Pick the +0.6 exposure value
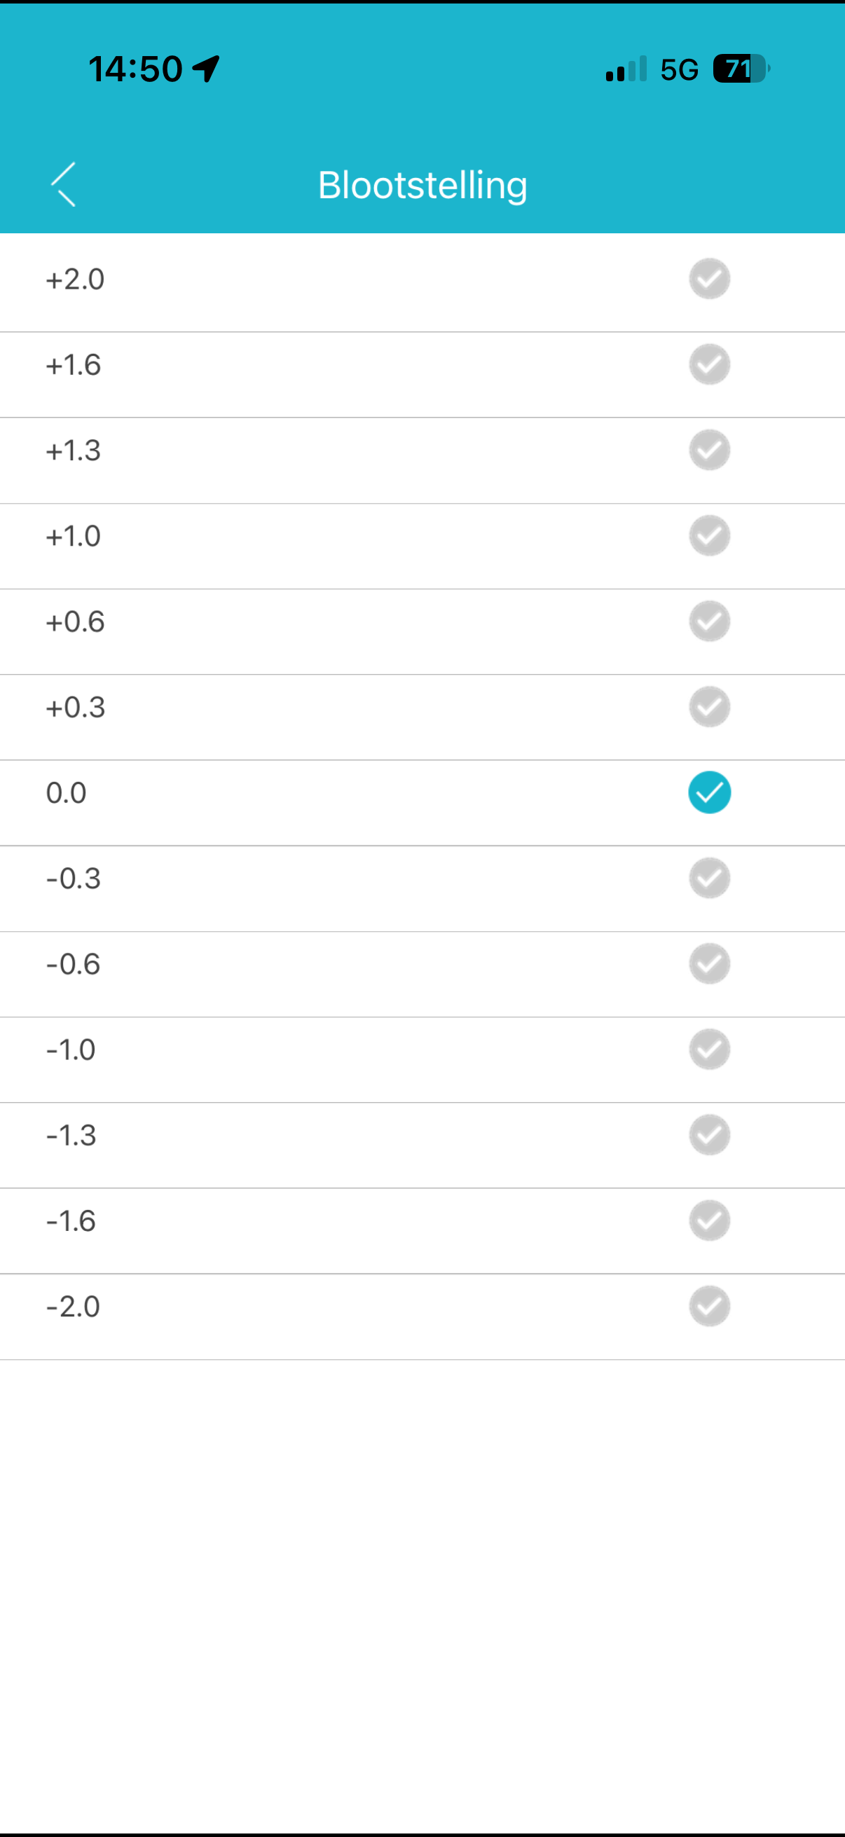Image resolution: width=845 pixels, height=1837 pixels. tap(75, 622)
